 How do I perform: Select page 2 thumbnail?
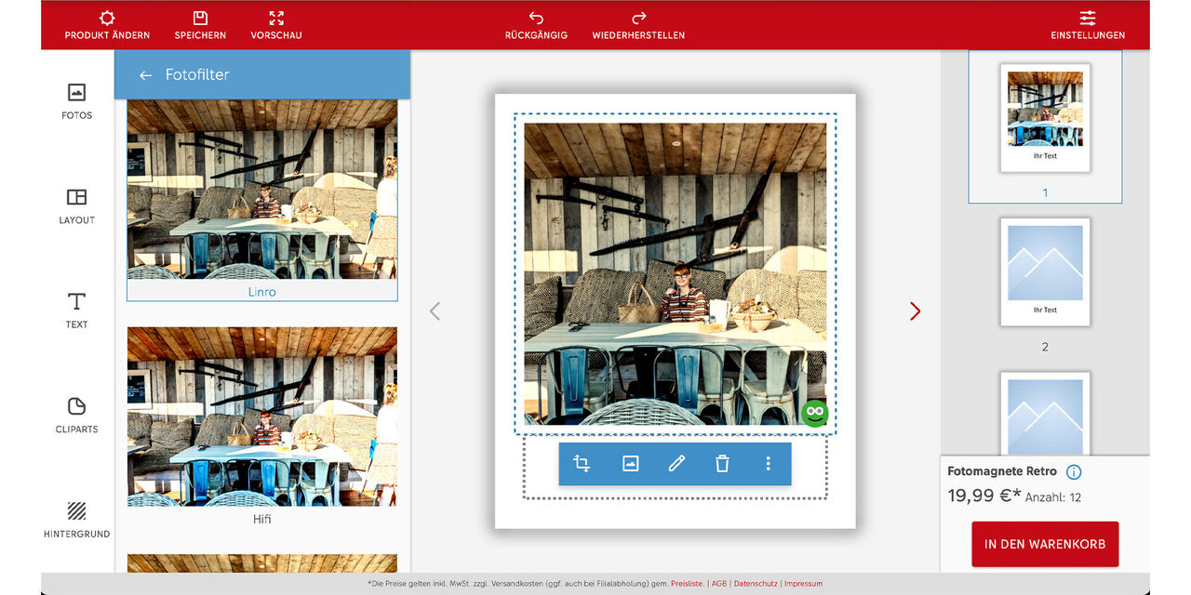(1045, 272)
